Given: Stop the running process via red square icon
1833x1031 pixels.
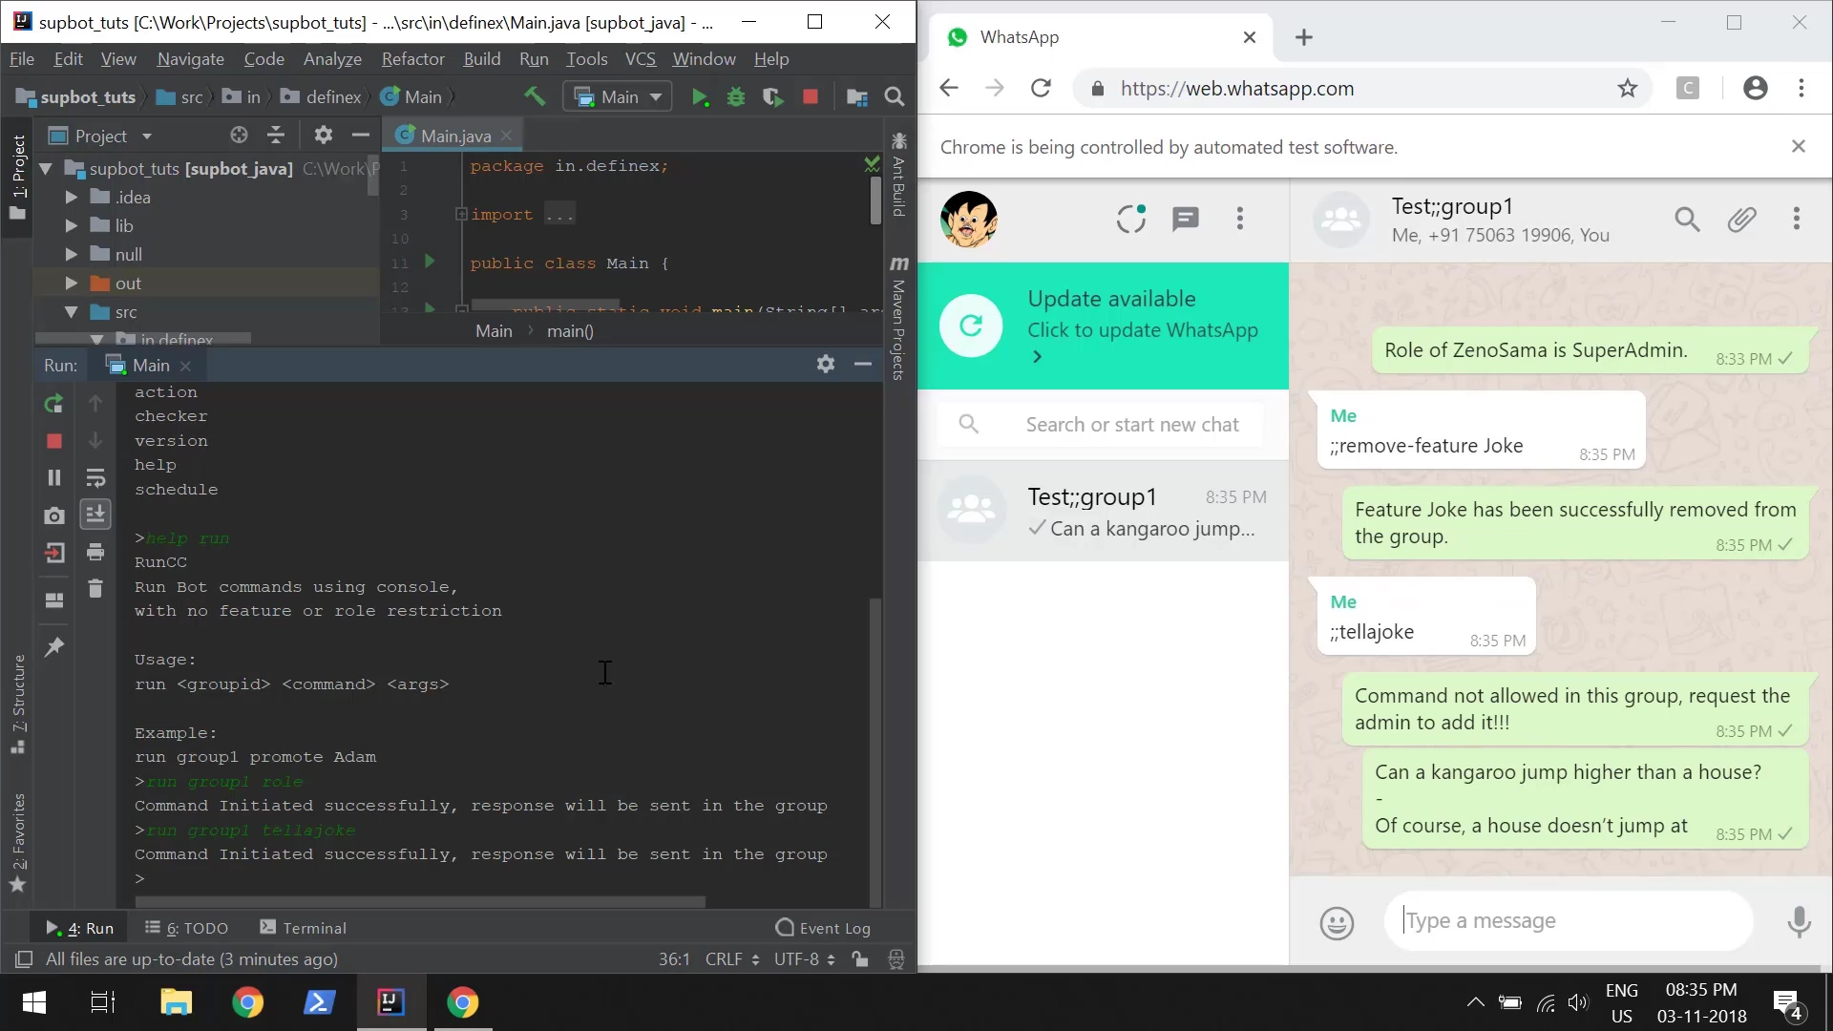Looking at the screenshot, I should click(x=811, y=96).
